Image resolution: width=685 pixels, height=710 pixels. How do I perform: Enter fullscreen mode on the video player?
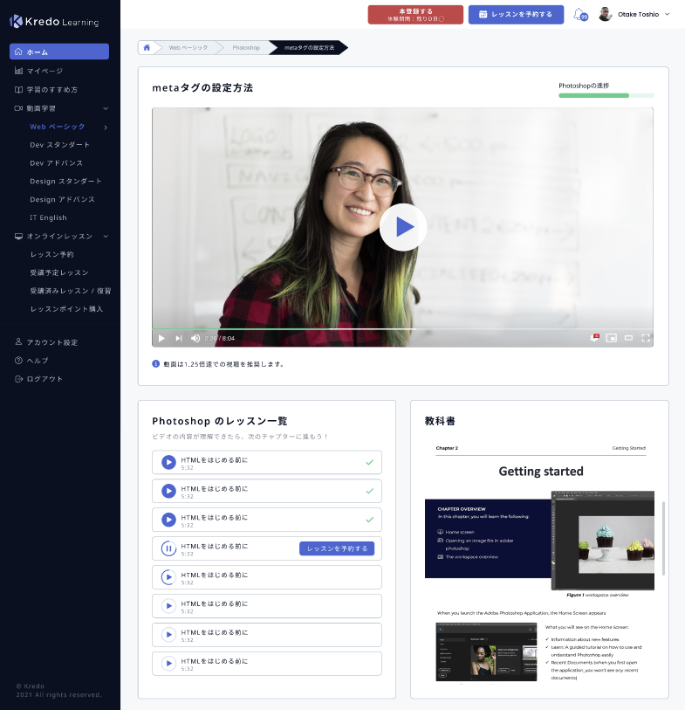point(646,338)
